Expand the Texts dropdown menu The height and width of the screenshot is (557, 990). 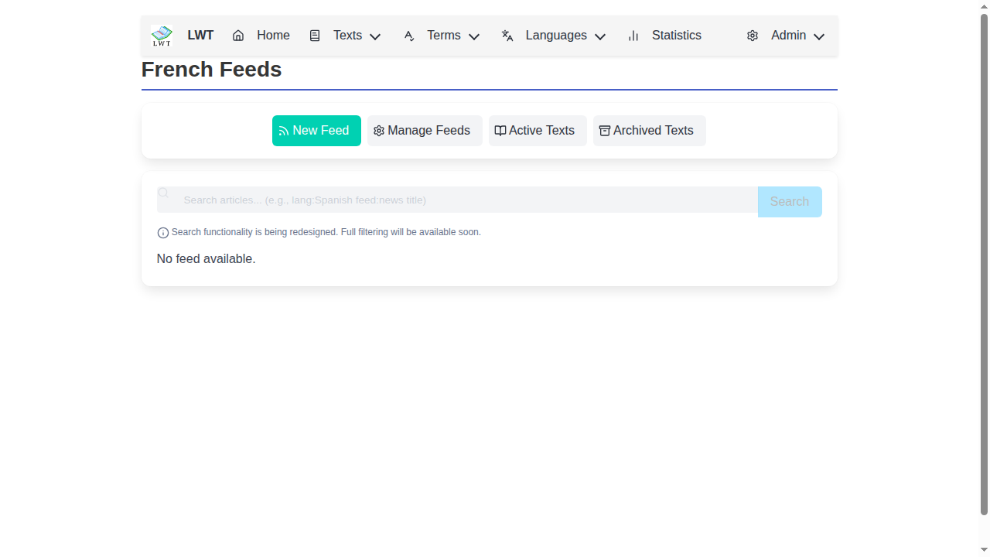(374, 36)
